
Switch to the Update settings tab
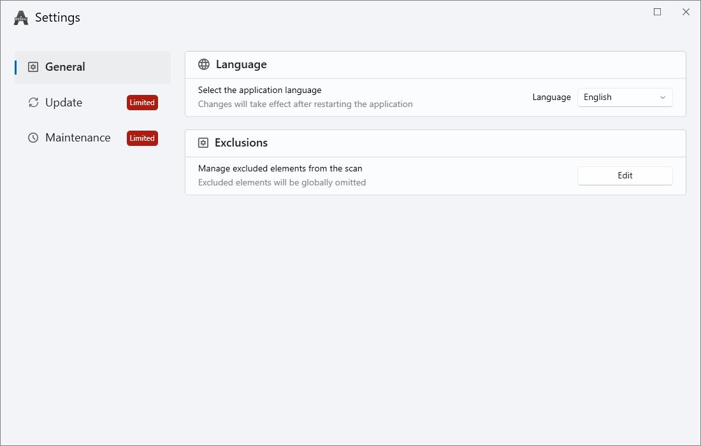92,103
